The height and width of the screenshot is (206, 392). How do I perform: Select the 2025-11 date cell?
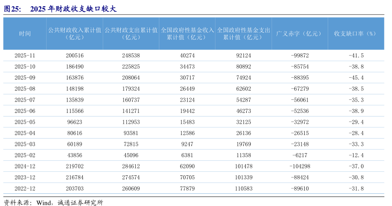pyautogui.click(x=25, y=56)
